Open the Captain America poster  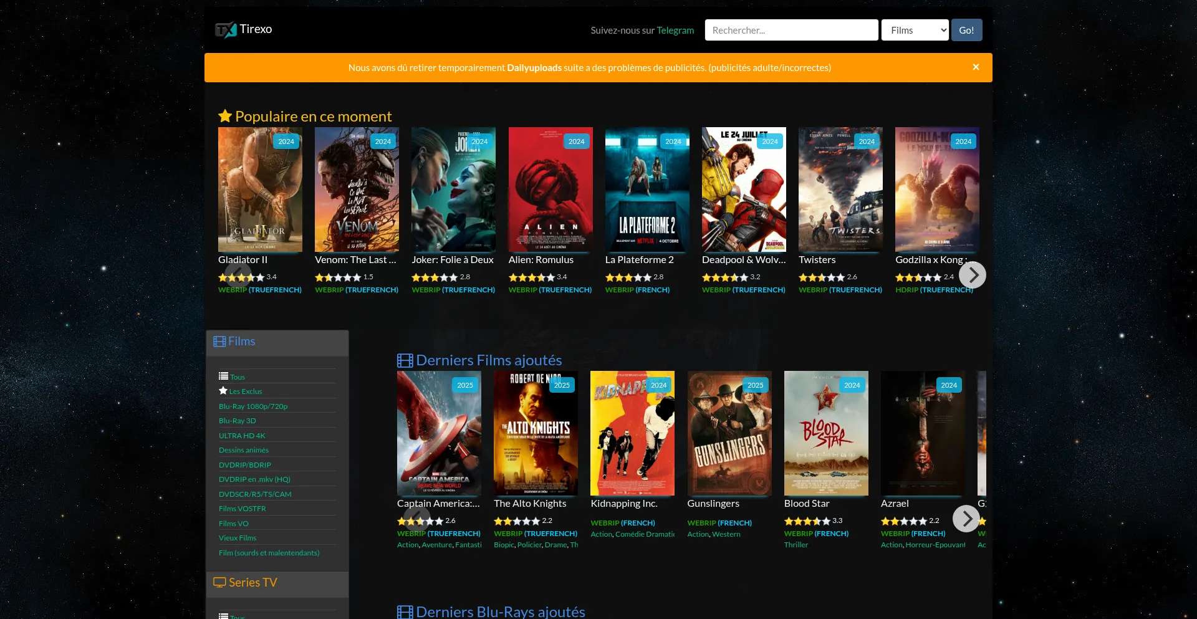(x=439, y=433)
